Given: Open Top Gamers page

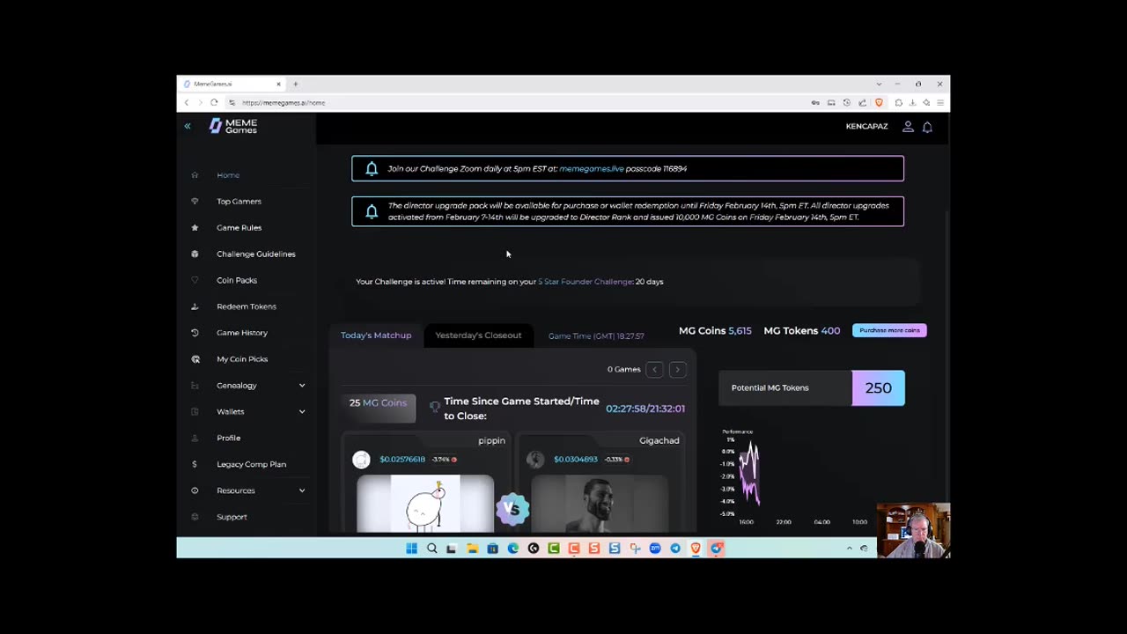Looking at the screenshot, I should pyautogui.click(x=239, y=202).
